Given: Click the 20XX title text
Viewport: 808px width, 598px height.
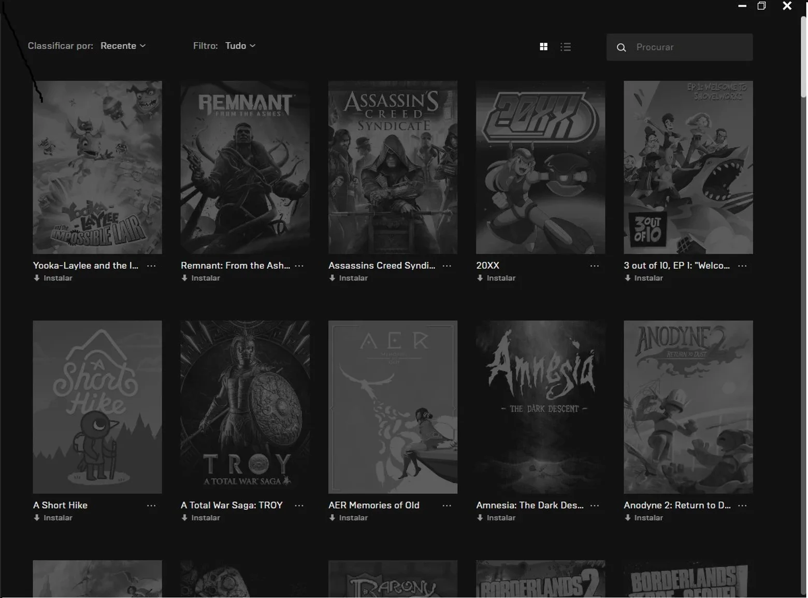Looking at the screenshot, I should (x=488, y=265).
